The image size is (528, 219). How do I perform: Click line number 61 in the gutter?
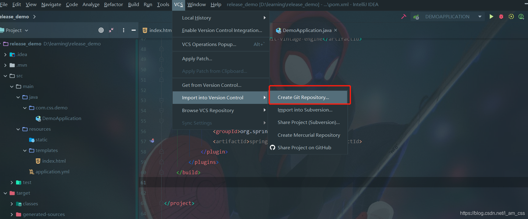coord(143,183)
